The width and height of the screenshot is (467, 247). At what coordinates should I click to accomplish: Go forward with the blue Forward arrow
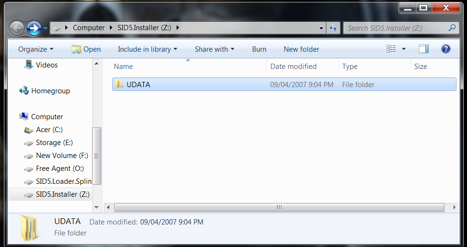pos(34,28)
